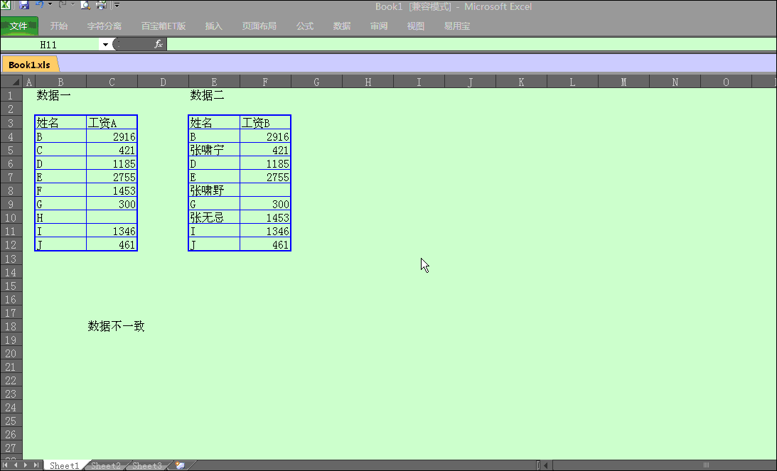Image resolution: width=777 pixels, height=471 pixels.
Task: Expand the Name Box dropdown arrow
Action: click(105, 45)
